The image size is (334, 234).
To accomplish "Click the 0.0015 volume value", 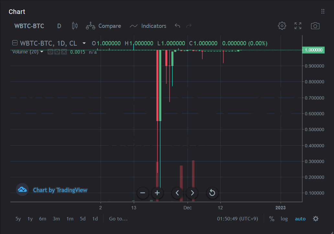I will pos(78,52).
